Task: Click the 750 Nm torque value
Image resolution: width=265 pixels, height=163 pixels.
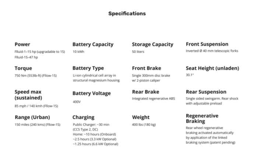Action: coord(36,76)
